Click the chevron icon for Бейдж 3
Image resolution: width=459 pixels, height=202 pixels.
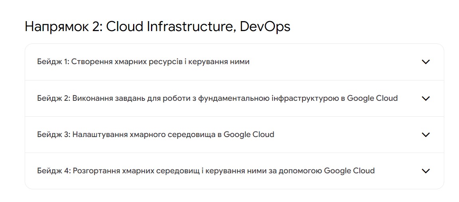(426, 135)
